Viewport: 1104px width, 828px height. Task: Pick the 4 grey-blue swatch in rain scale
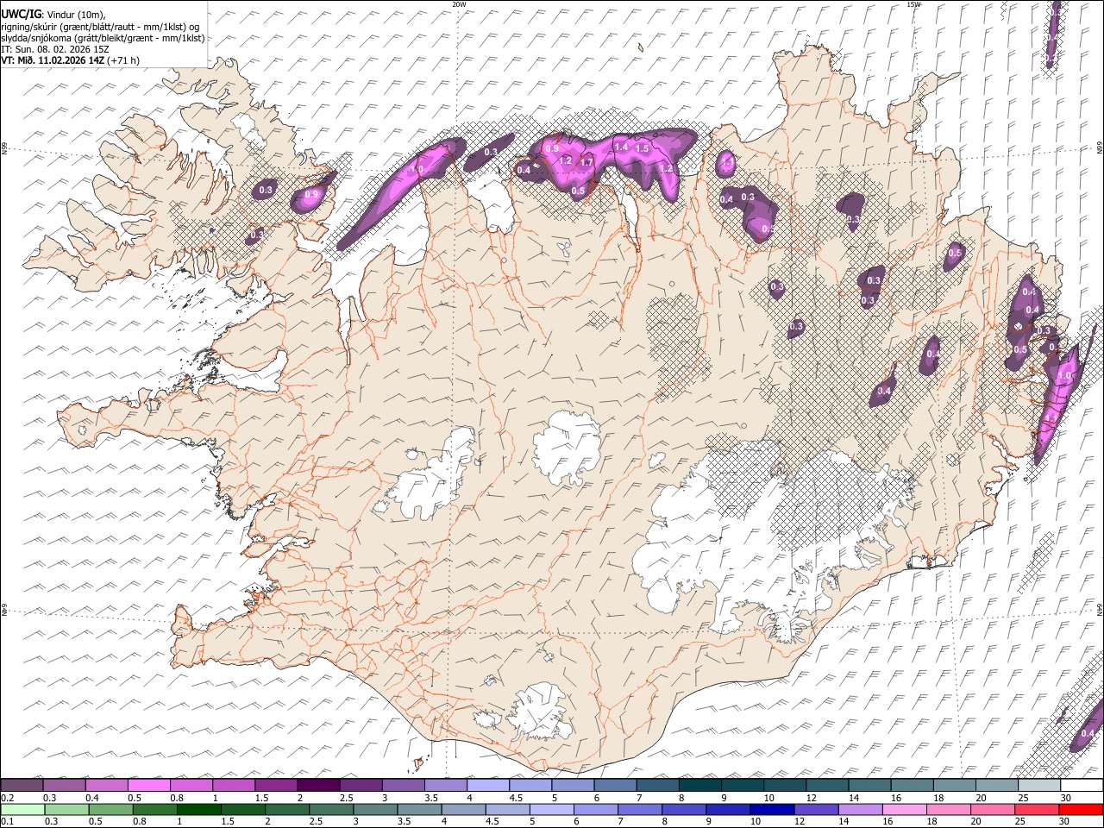click(464, 809)
